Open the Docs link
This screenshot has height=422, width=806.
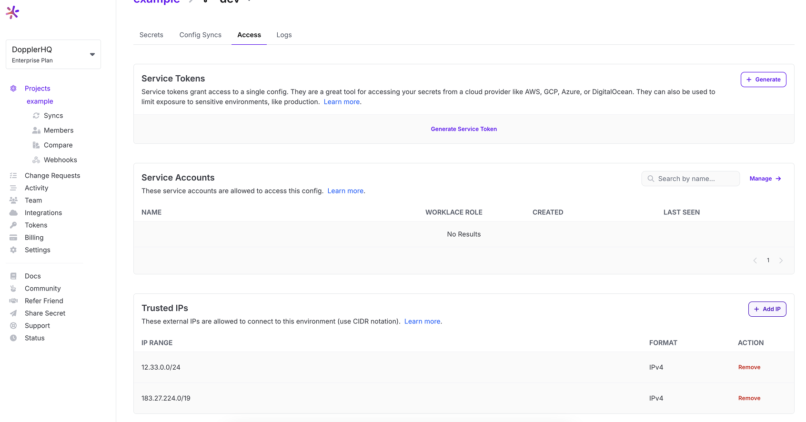[33, 276]
